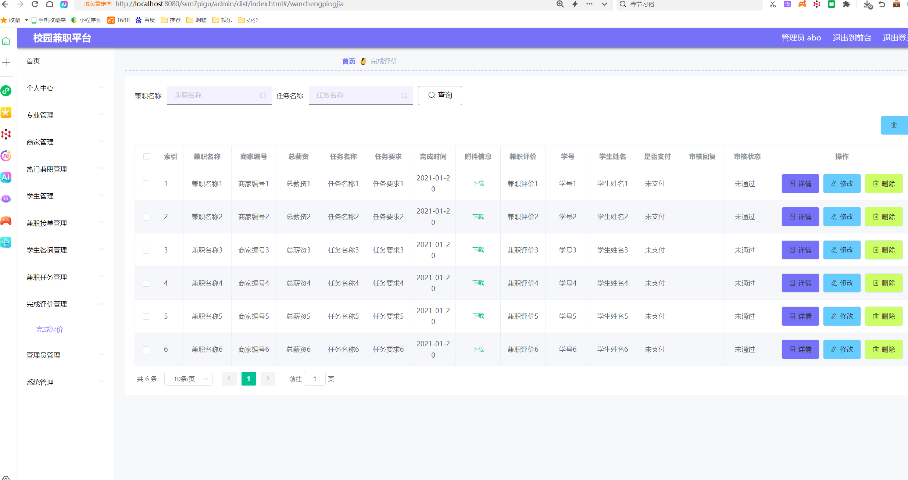908x480 pixels.
Task: Click the blue trash batch-delete icon button
Action: coord(894,125)
